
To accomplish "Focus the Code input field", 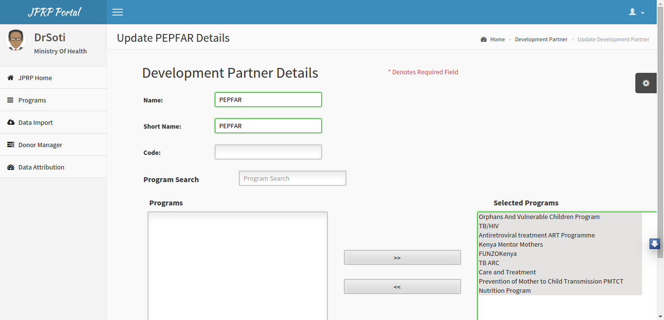I will (x=268, y=152).
